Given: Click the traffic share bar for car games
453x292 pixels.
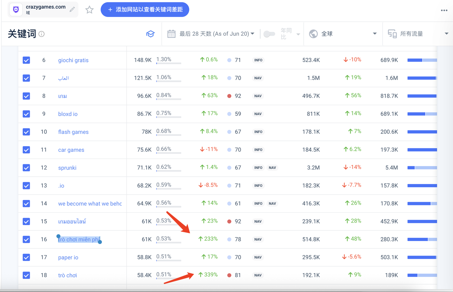Looking at the screenshot, I should click(x=422, y=150).
